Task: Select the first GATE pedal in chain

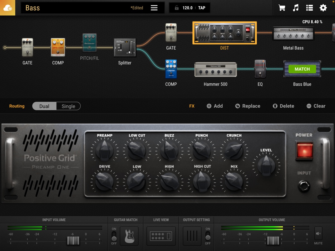Action: click(27, 48)
